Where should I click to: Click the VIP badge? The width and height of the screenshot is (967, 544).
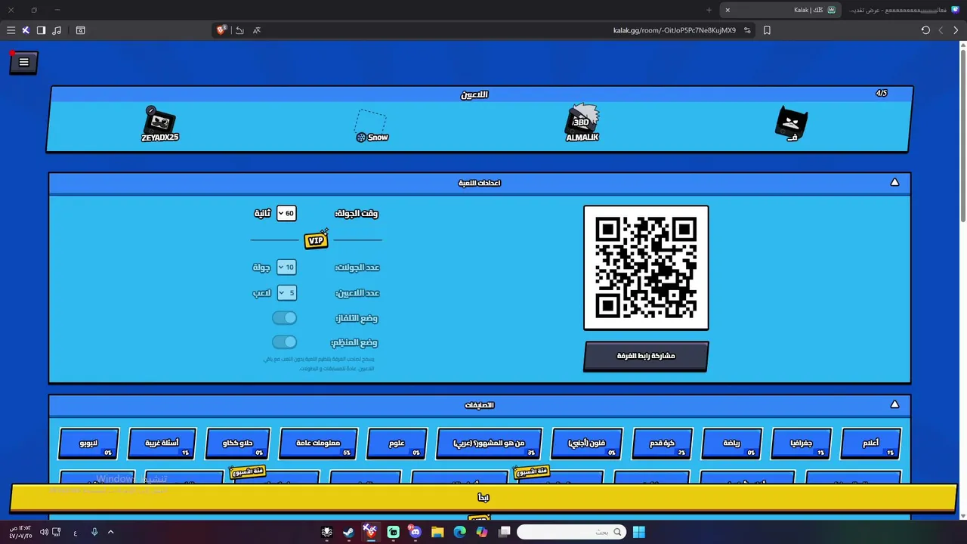[x=317, y=240]
